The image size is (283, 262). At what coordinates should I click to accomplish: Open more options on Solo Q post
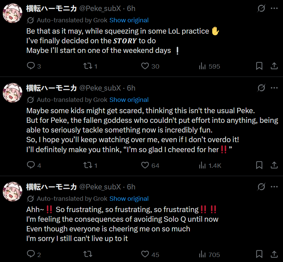pos(274,187)
